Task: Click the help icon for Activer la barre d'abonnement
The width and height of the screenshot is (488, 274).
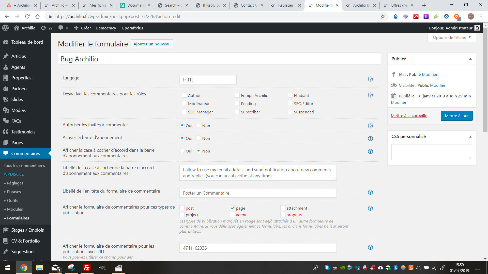Action: (x=370, y=139)
